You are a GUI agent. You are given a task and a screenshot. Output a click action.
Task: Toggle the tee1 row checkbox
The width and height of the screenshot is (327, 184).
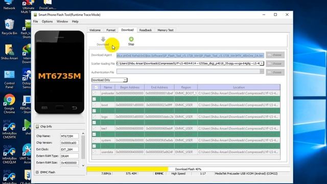[x=94, y=128]
